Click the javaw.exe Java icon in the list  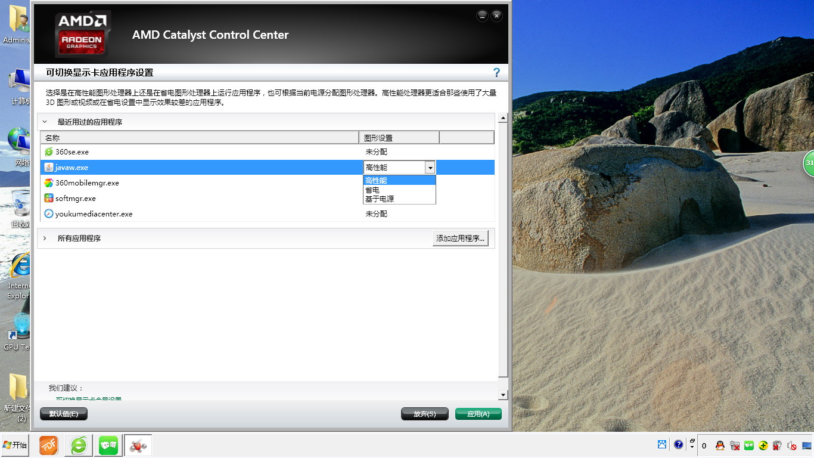click(49, 168)
